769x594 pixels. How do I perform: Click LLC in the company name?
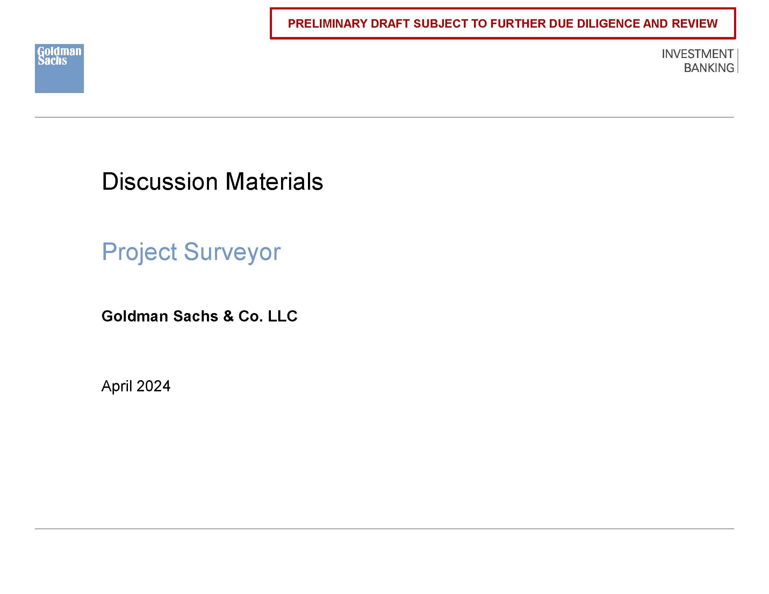pyautogui.click(x=282, y=316)
